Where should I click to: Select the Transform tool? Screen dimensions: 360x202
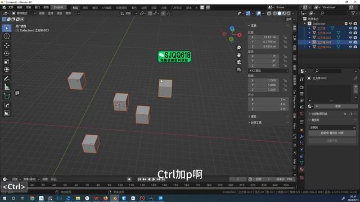click(7, 69)
